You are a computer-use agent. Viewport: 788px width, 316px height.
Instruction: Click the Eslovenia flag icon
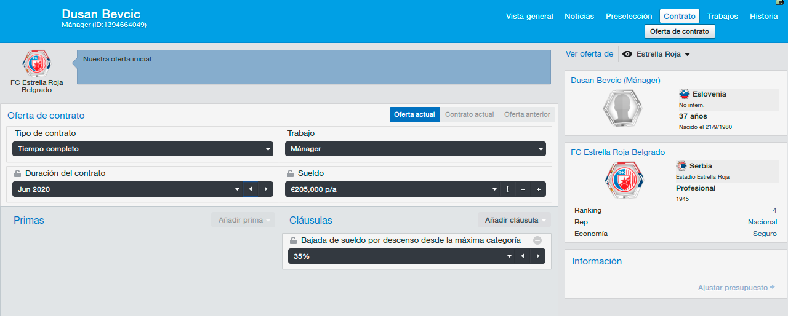click(x=684, y=94)
